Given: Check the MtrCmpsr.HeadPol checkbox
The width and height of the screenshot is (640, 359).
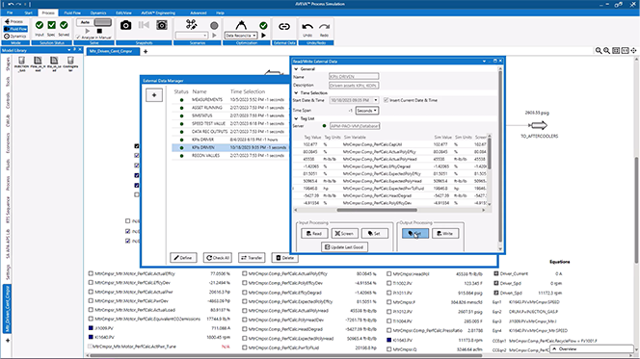Looking at the screenshot, I should (389, 274).
